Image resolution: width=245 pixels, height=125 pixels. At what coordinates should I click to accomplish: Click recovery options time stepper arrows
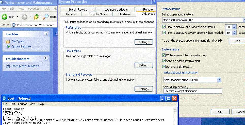(234, 33)
